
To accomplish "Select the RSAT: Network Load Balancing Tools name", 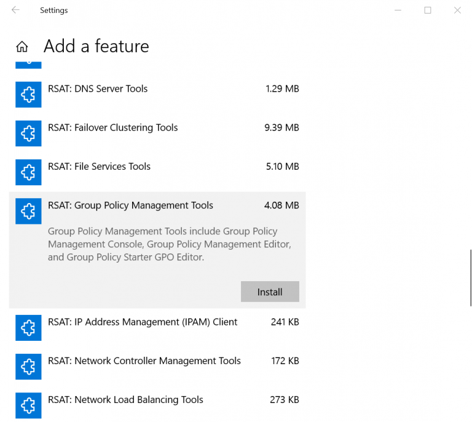I will (125, 400).
